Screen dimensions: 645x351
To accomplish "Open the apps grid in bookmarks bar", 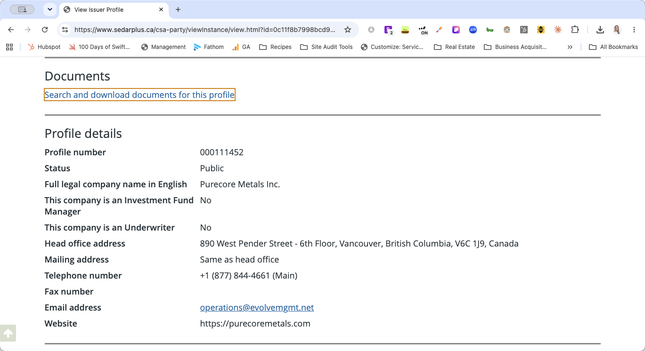I will [9, 47].
